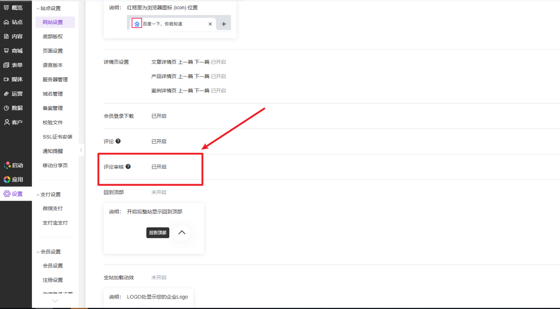Click the 百度一下，你就知道 tab title in preview
Viewport: 560px width, 309px height.
click(162, 24)
